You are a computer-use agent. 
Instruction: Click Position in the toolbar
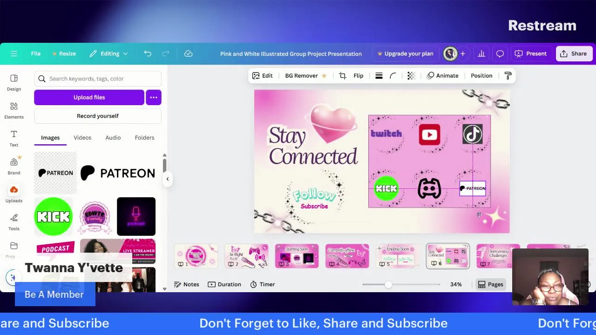click(481, 75)
